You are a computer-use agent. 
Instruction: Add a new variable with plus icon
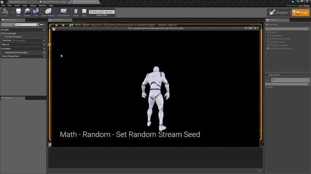point(44,49)
